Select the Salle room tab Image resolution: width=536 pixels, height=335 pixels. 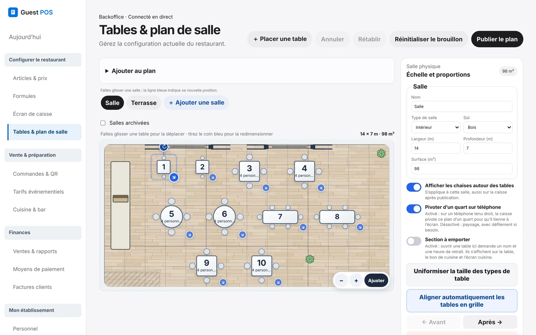112,103
